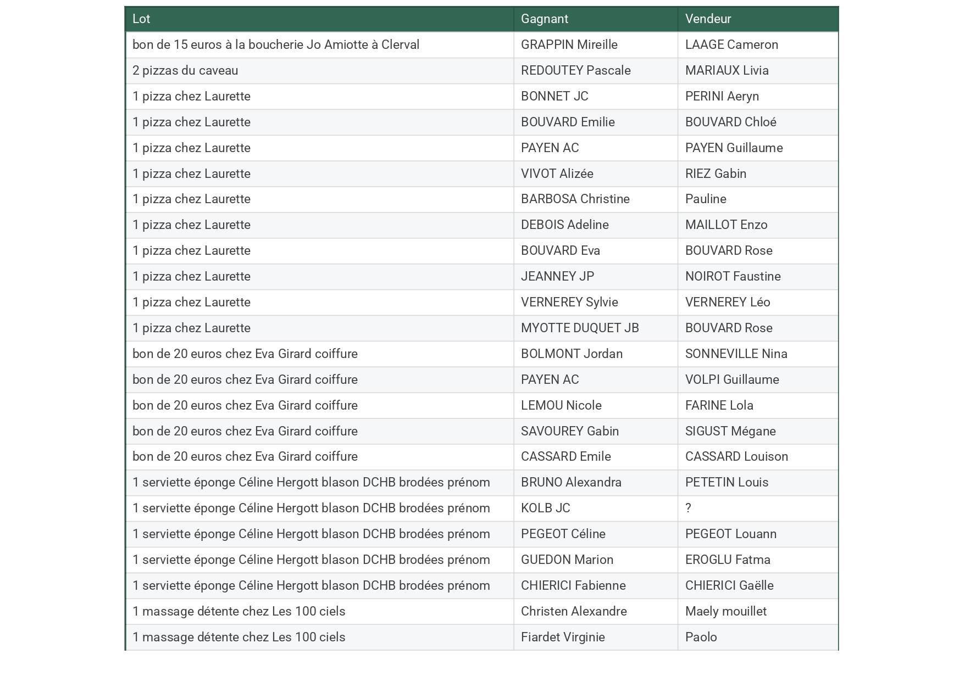This screenshot has height=682, width=965.
Task: Click winner GRAPPIN Mireille
Action: 569,45
